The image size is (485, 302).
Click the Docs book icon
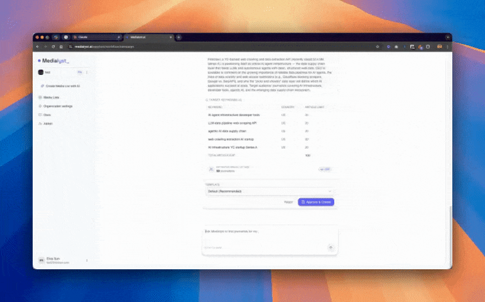coord(40,115)
